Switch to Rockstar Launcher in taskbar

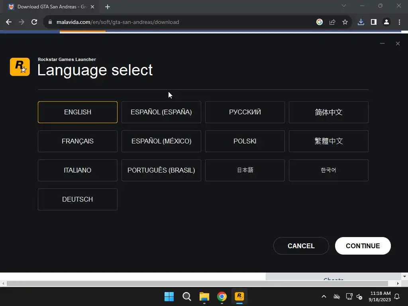(239, 296)
